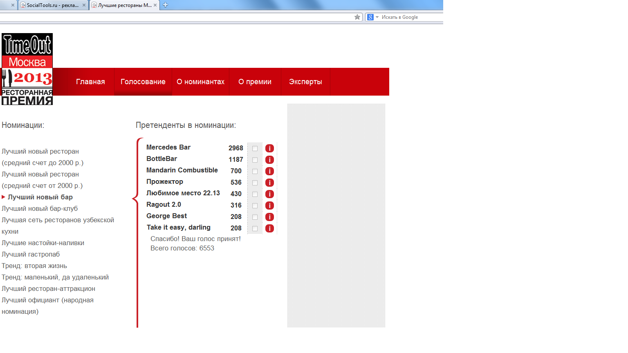
Task: Click the Google search engine icon
Action: (x=370, y=17)
